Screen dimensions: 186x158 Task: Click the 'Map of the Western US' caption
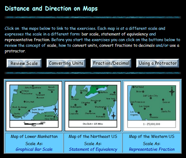[152, 136]
